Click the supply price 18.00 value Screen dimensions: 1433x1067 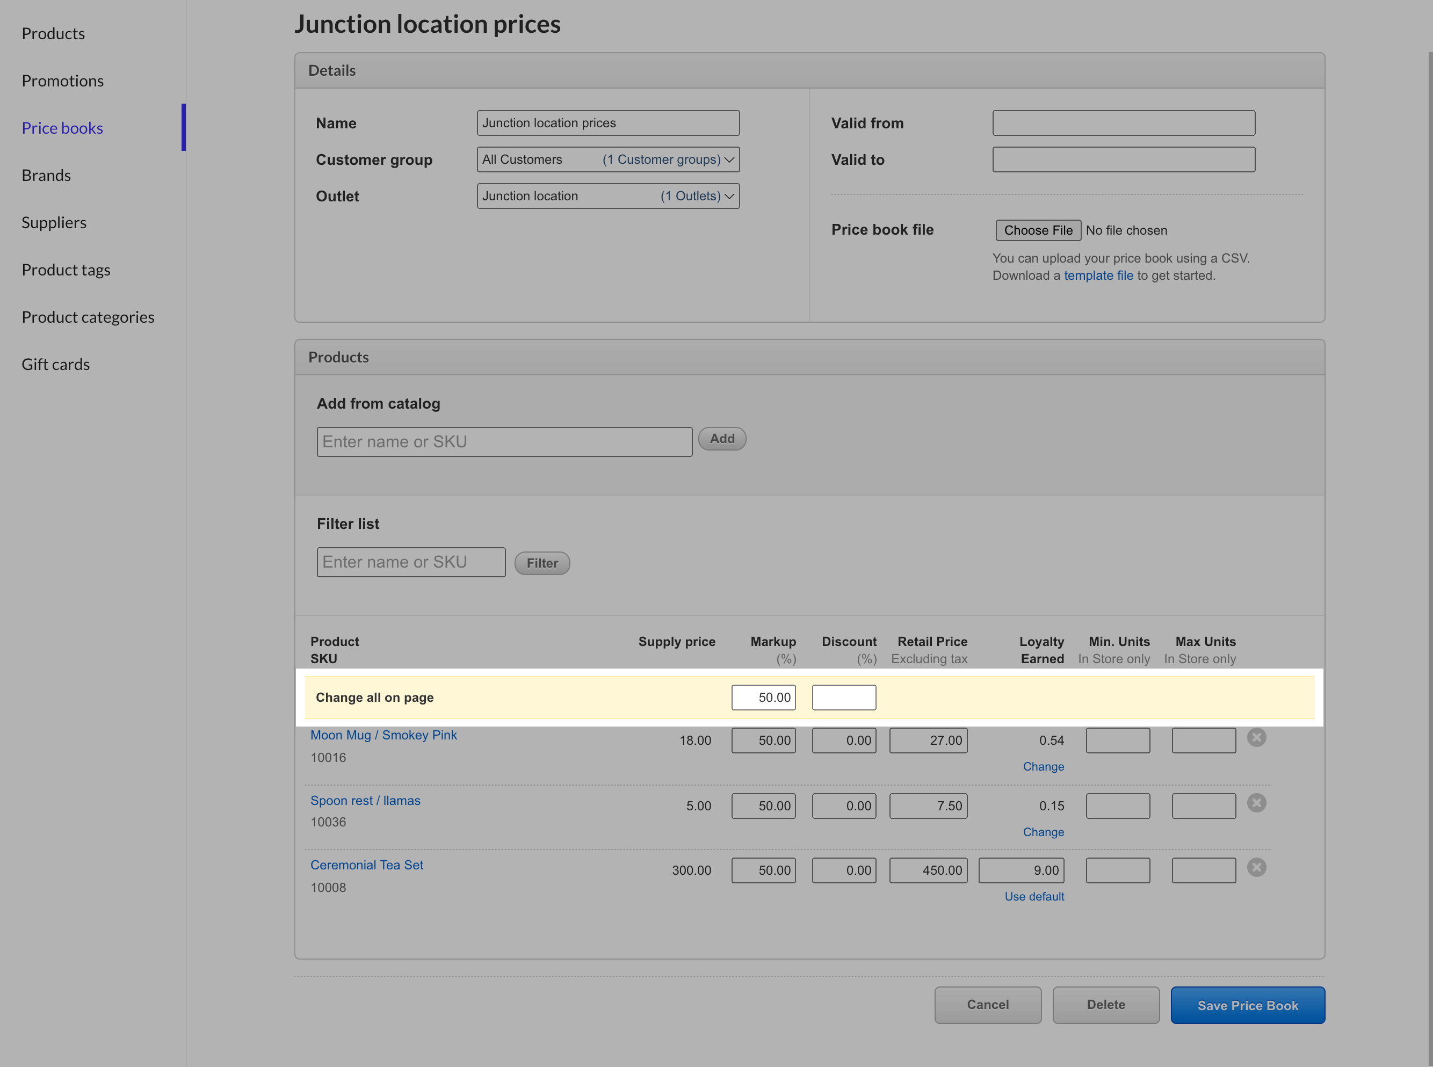[x=695, y=740]
